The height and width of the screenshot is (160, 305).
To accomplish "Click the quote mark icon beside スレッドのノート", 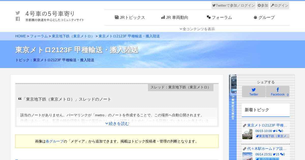I will point(20,99).
